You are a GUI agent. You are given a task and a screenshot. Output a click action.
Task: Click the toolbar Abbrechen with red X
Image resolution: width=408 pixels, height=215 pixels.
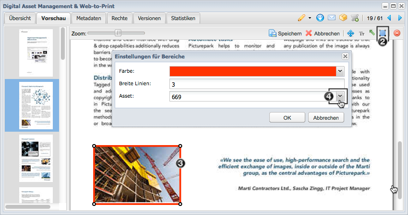click(x=323, y=33)
